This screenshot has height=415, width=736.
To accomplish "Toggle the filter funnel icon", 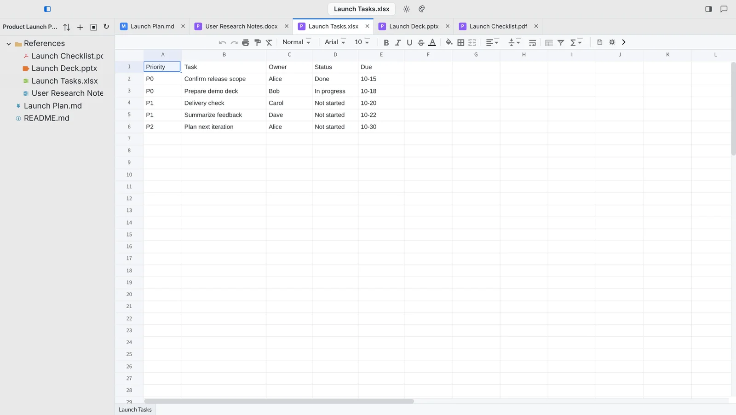I will [x=561, y=42].
